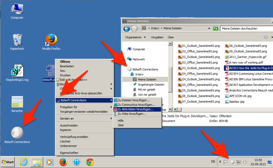Open Windows Explorer folder in taskbar
The image size is (273, 168).
tap(37, 162)
